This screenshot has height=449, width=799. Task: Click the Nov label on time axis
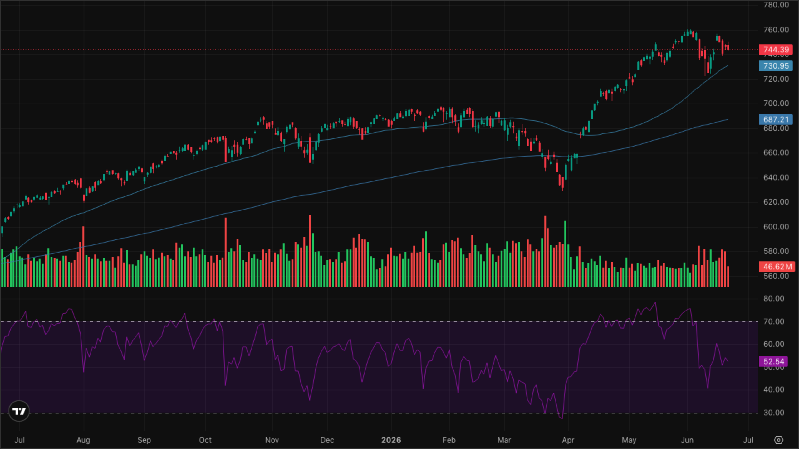coord(272,440)
